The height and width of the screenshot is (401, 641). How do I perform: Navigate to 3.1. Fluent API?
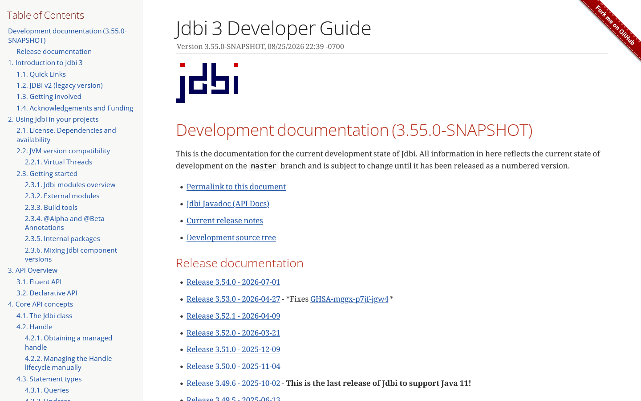pos(39,282)
